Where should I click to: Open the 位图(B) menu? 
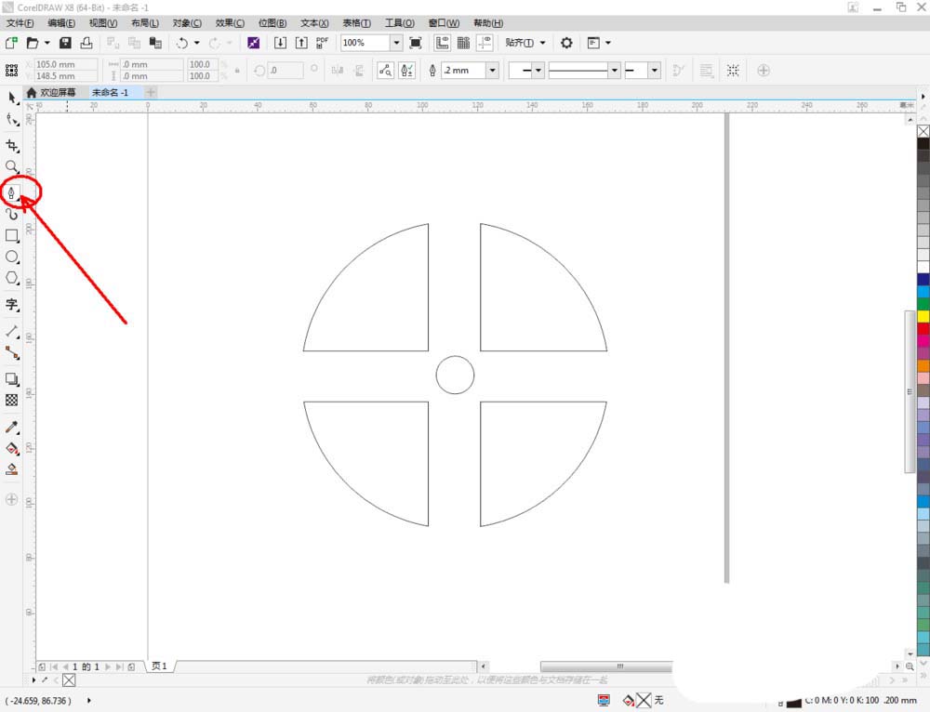tap(272, 23)
